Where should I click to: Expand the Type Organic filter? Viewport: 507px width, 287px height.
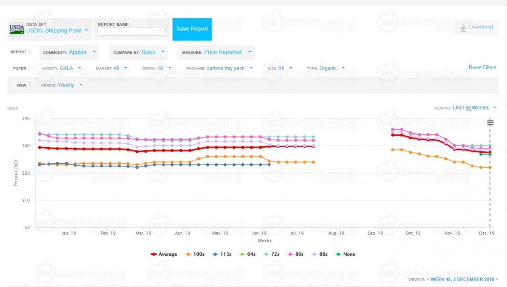(x=326, y=68)
